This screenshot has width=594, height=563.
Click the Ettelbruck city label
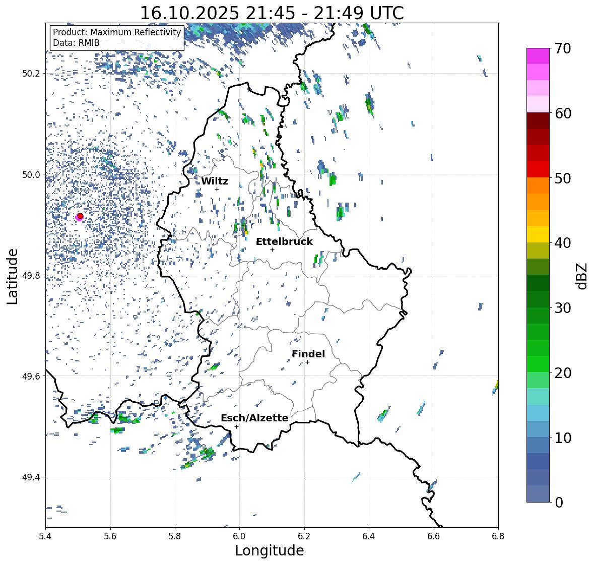pyautogui.click(x=284, y=242)
